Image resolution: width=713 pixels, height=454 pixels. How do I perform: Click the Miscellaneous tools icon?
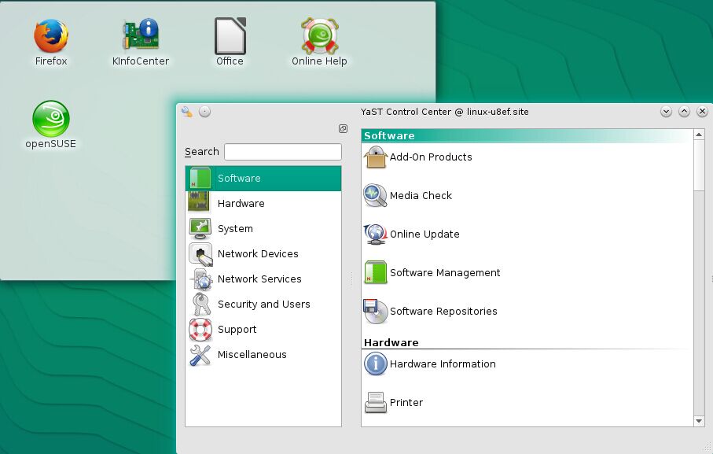pos(200,356)
